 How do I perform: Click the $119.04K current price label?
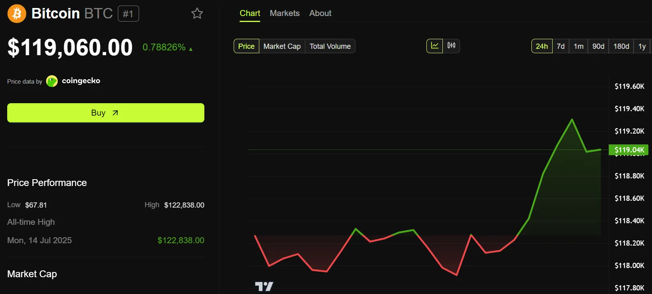click(628, 150)
